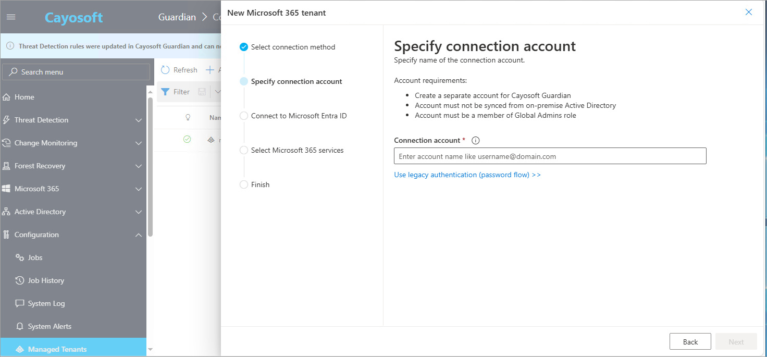Click the tenant row icon
The image size is (767, 357).
tap(211, 140)
